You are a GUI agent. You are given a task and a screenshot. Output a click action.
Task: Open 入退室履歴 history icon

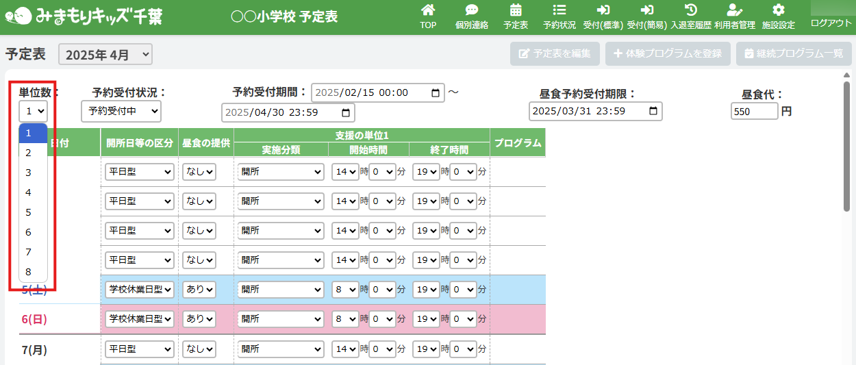691,10
